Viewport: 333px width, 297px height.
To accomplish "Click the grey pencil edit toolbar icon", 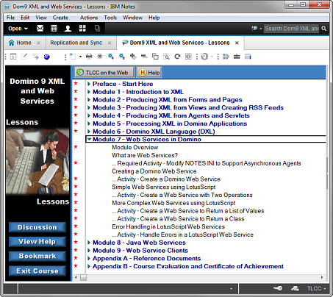I will [x=24, y=57].
